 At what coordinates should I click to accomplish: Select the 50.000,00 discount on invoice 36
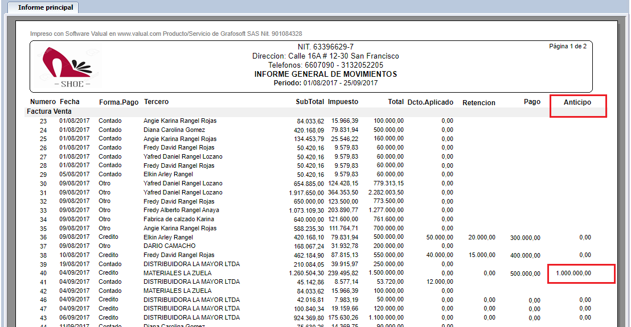(x=440, y=237)
